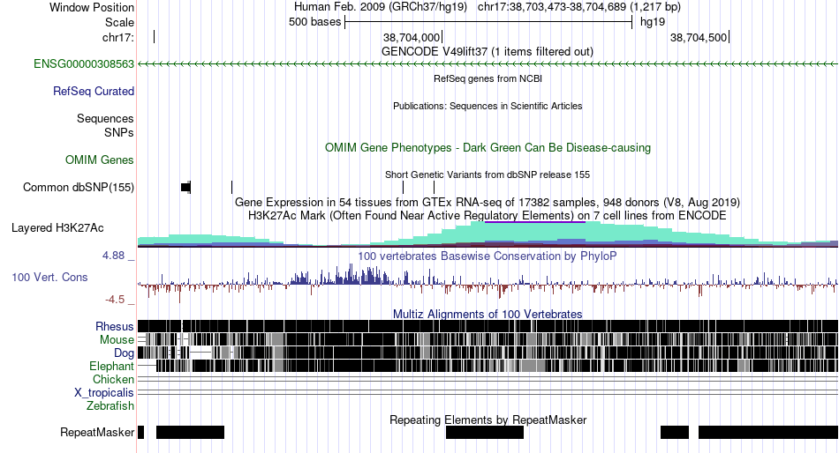The image size is (839, 453).
Task: Click the chr17:38,703,473-38,704,689 coordinates text
Action: [579, 7]
